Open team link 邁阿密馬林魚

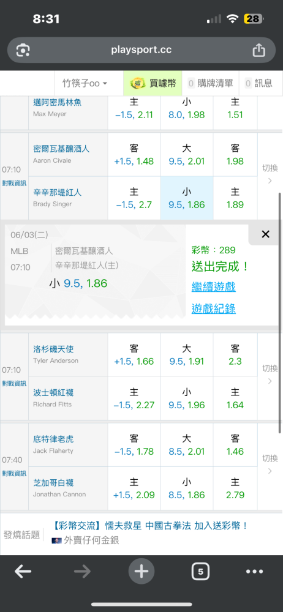click(58, 103)
